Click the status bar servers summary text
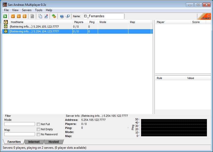Viewport: 213px width, 152px height. [x=44, y=148]
